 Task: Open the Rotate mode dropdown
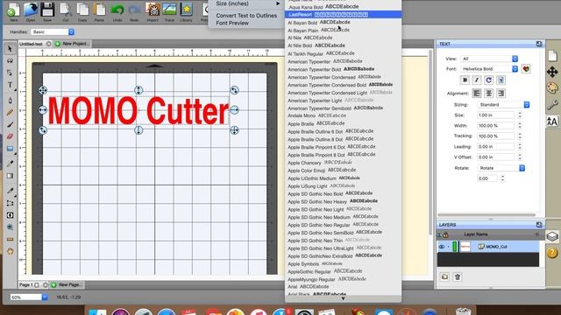point(501,168)
